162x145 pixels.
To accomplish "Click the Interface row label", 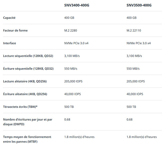I will click(x=9, y=43).
